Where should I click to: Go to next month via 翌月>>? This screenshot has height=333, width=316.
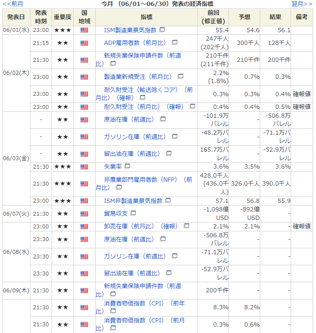pos(302,4)
